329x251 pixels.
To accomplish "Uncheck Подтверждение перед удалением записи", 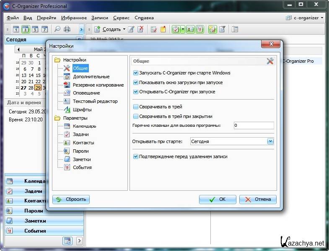I will pyautogui.click(x=136, y=157).
